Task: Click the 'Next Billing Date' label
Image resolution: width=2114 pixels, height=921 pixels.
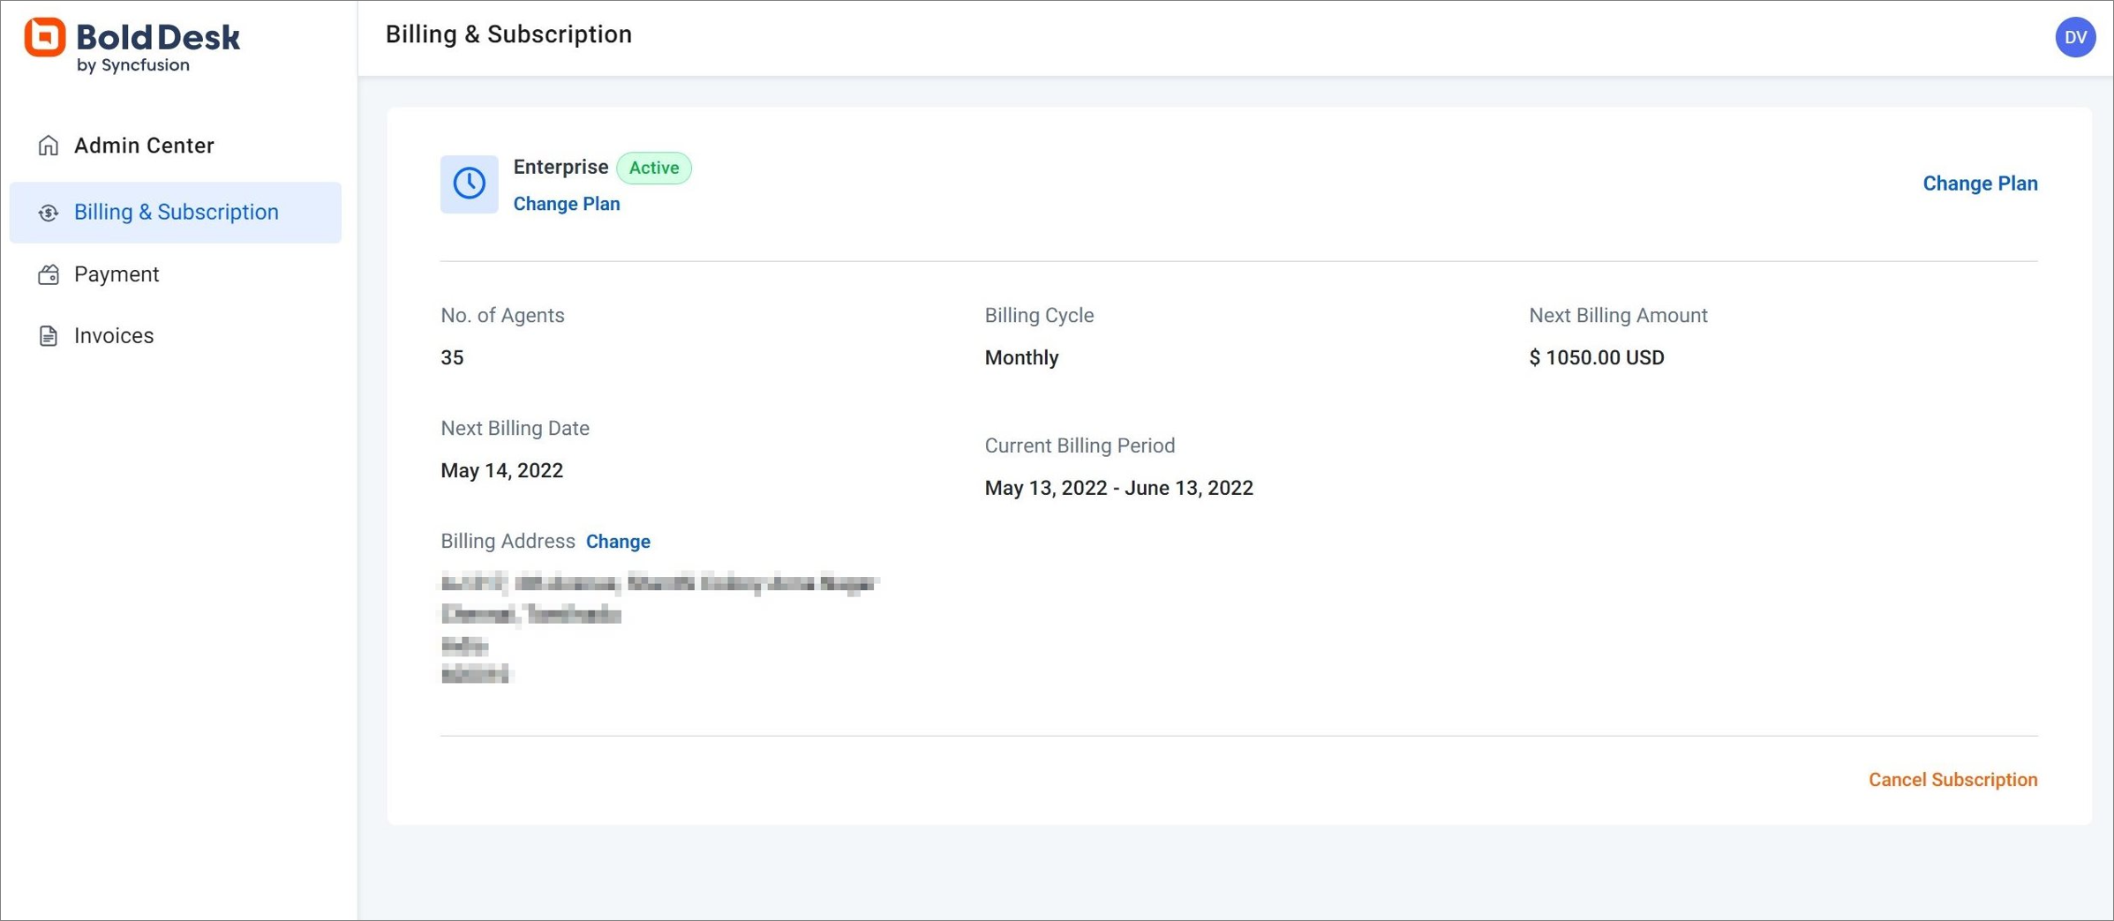Action: (x=515, y=428)
